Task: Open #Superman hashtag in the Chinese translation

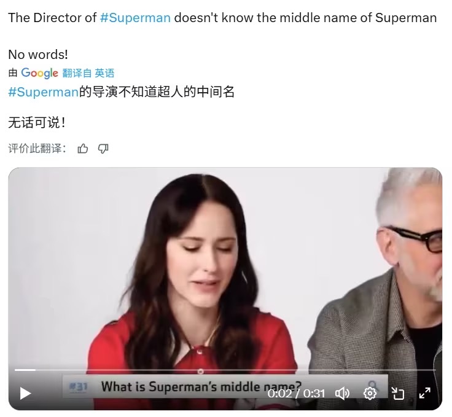Action: pos(43,92)
